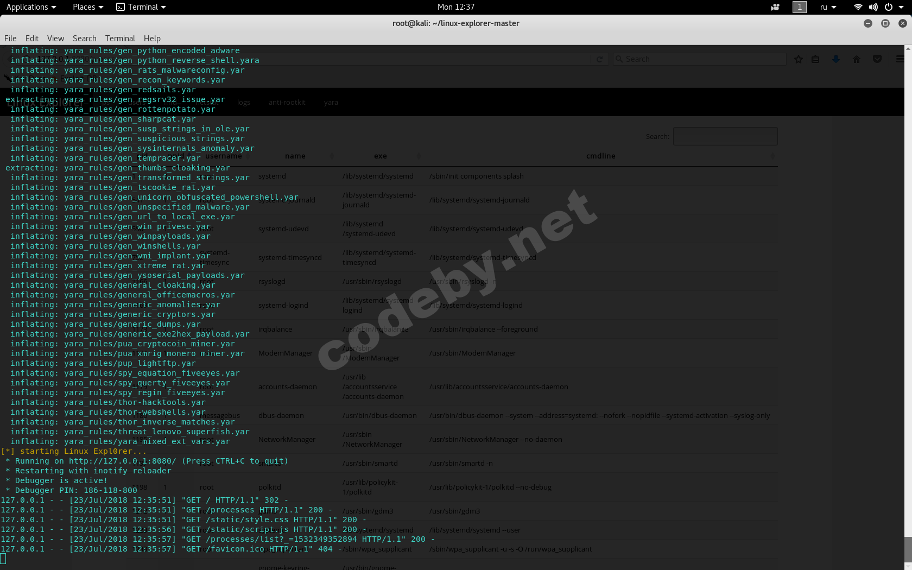Click the Pocket icon in the Firefox toolbar
Image resolution: width=912 pixels, height=570 pixels.
(x=877, y=59)
